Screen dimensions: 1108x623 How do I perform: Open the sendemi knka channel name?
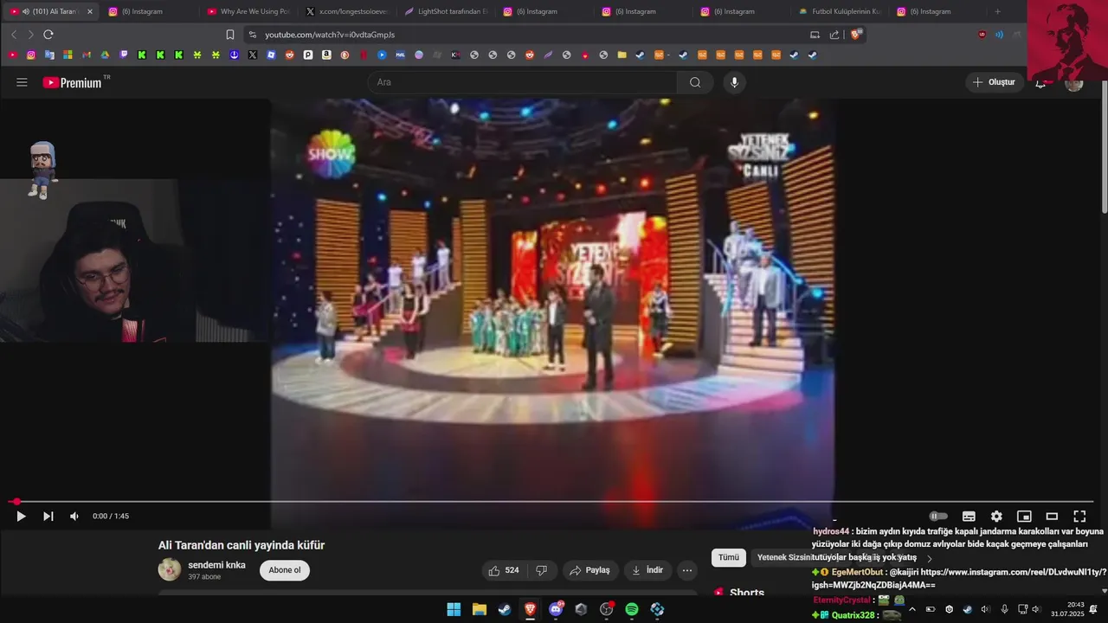[216, 565]
